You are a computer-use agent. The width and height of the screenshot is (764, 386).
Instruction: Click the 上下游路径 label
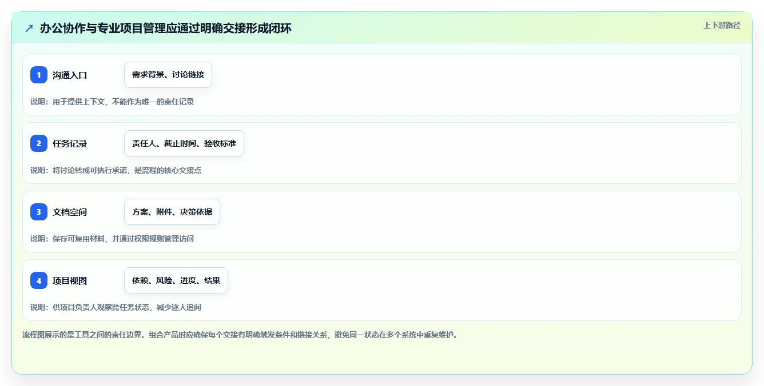(722, 25)
